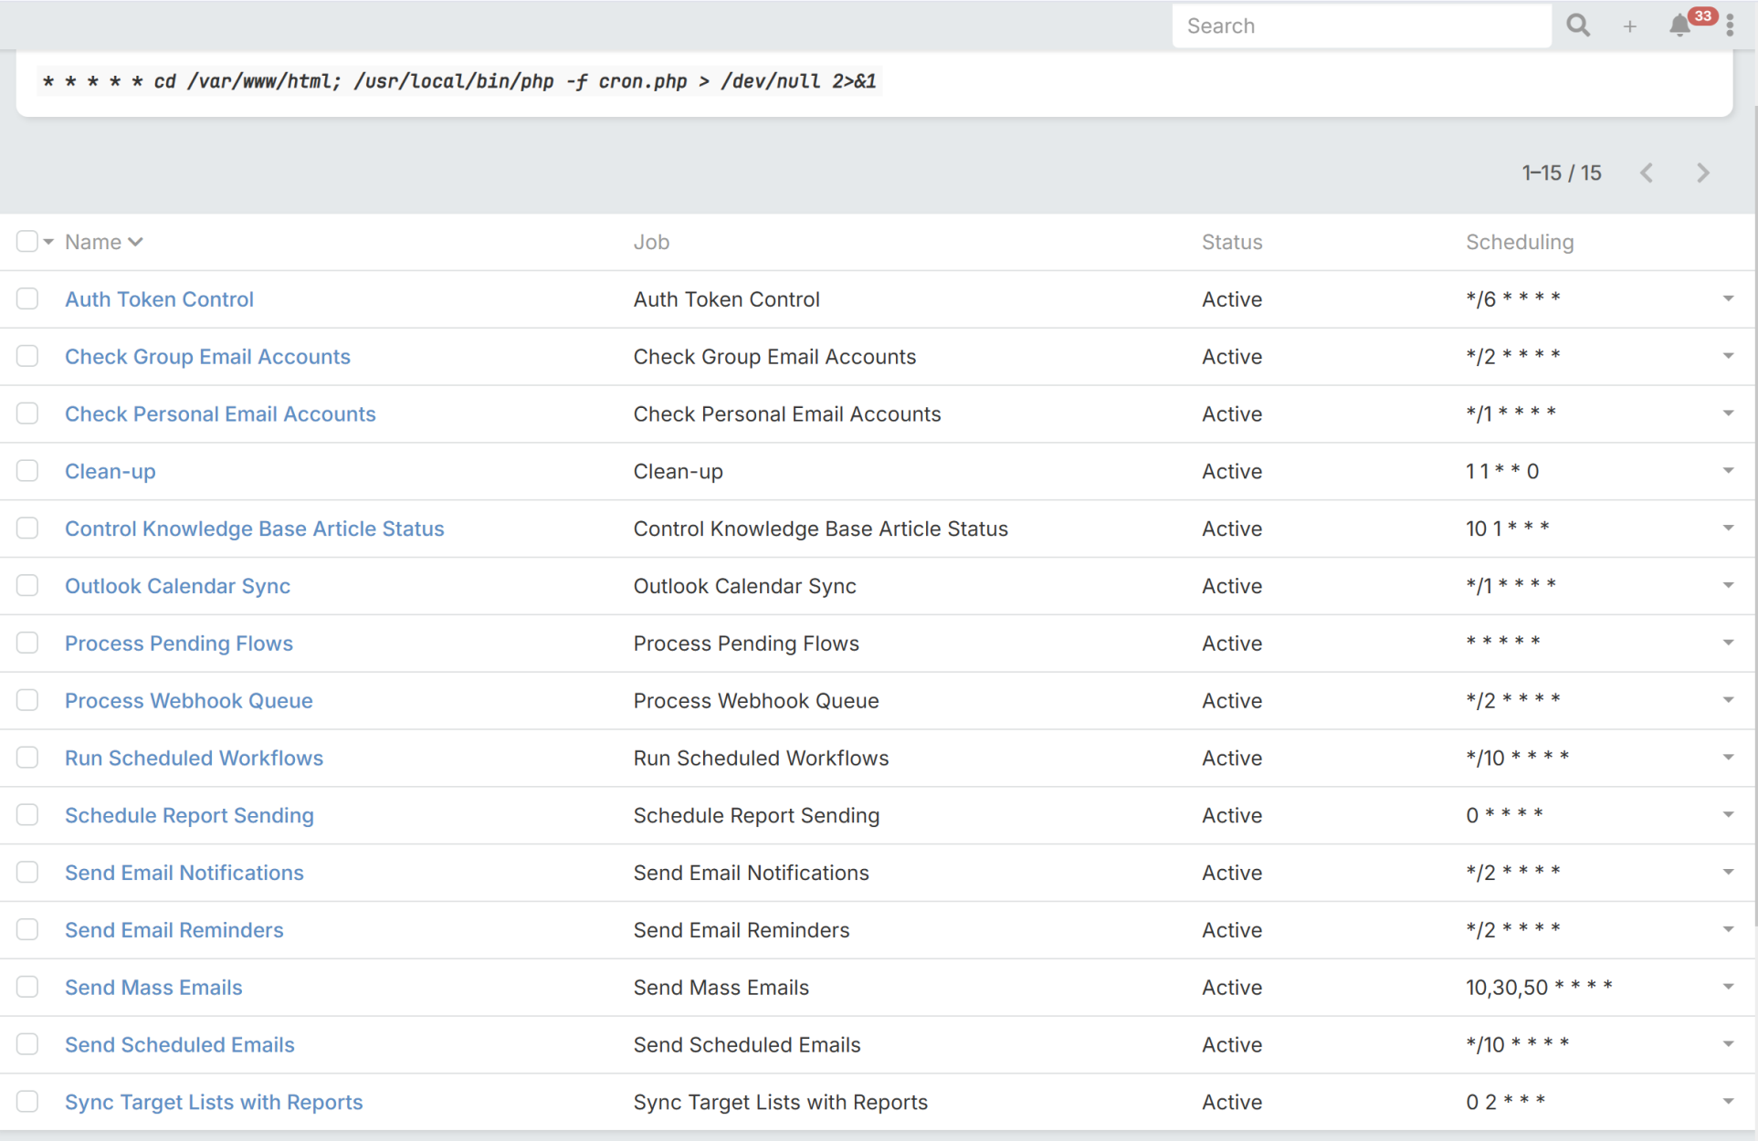Viewport: 1758px width, 1141px height.
Task: Open Control Knowledge Base Article Status link
Action: pos(254,529)
